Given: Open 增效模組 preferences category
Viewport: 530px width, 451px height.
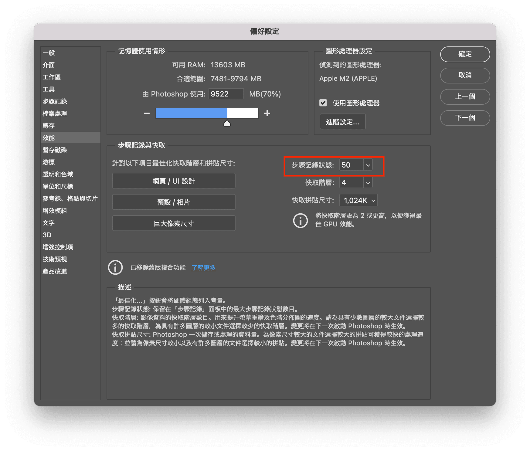Looking at the screenshot, I should [x=70, y=211].
